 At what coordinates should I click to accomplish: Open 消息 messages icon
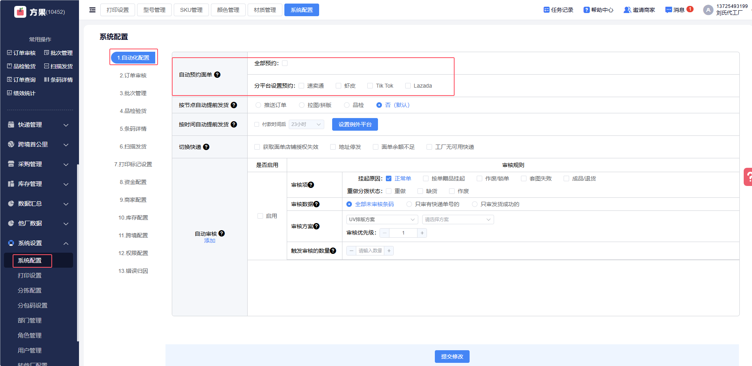pyautogui.click(x=669, y=10)
